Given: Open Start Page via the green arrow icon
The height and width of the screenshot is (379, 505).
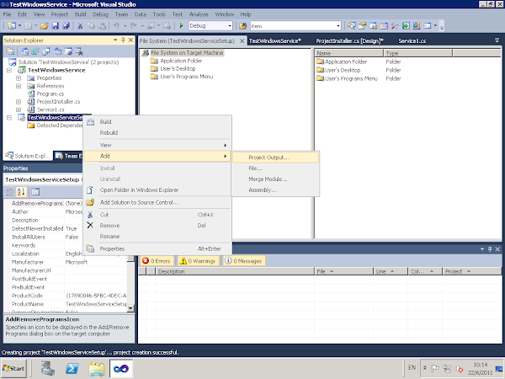Looking at the screenshot, I should (x=406, y=26).
